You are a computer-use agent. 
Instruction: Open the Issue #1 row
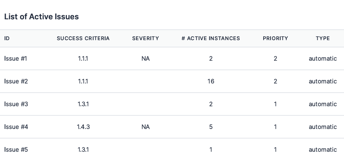point(16,59)
